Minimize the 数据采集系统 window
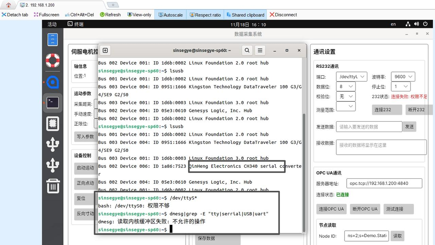Image resolution: width=435 pixels, height=245 pixels. (x=407, y=34)
